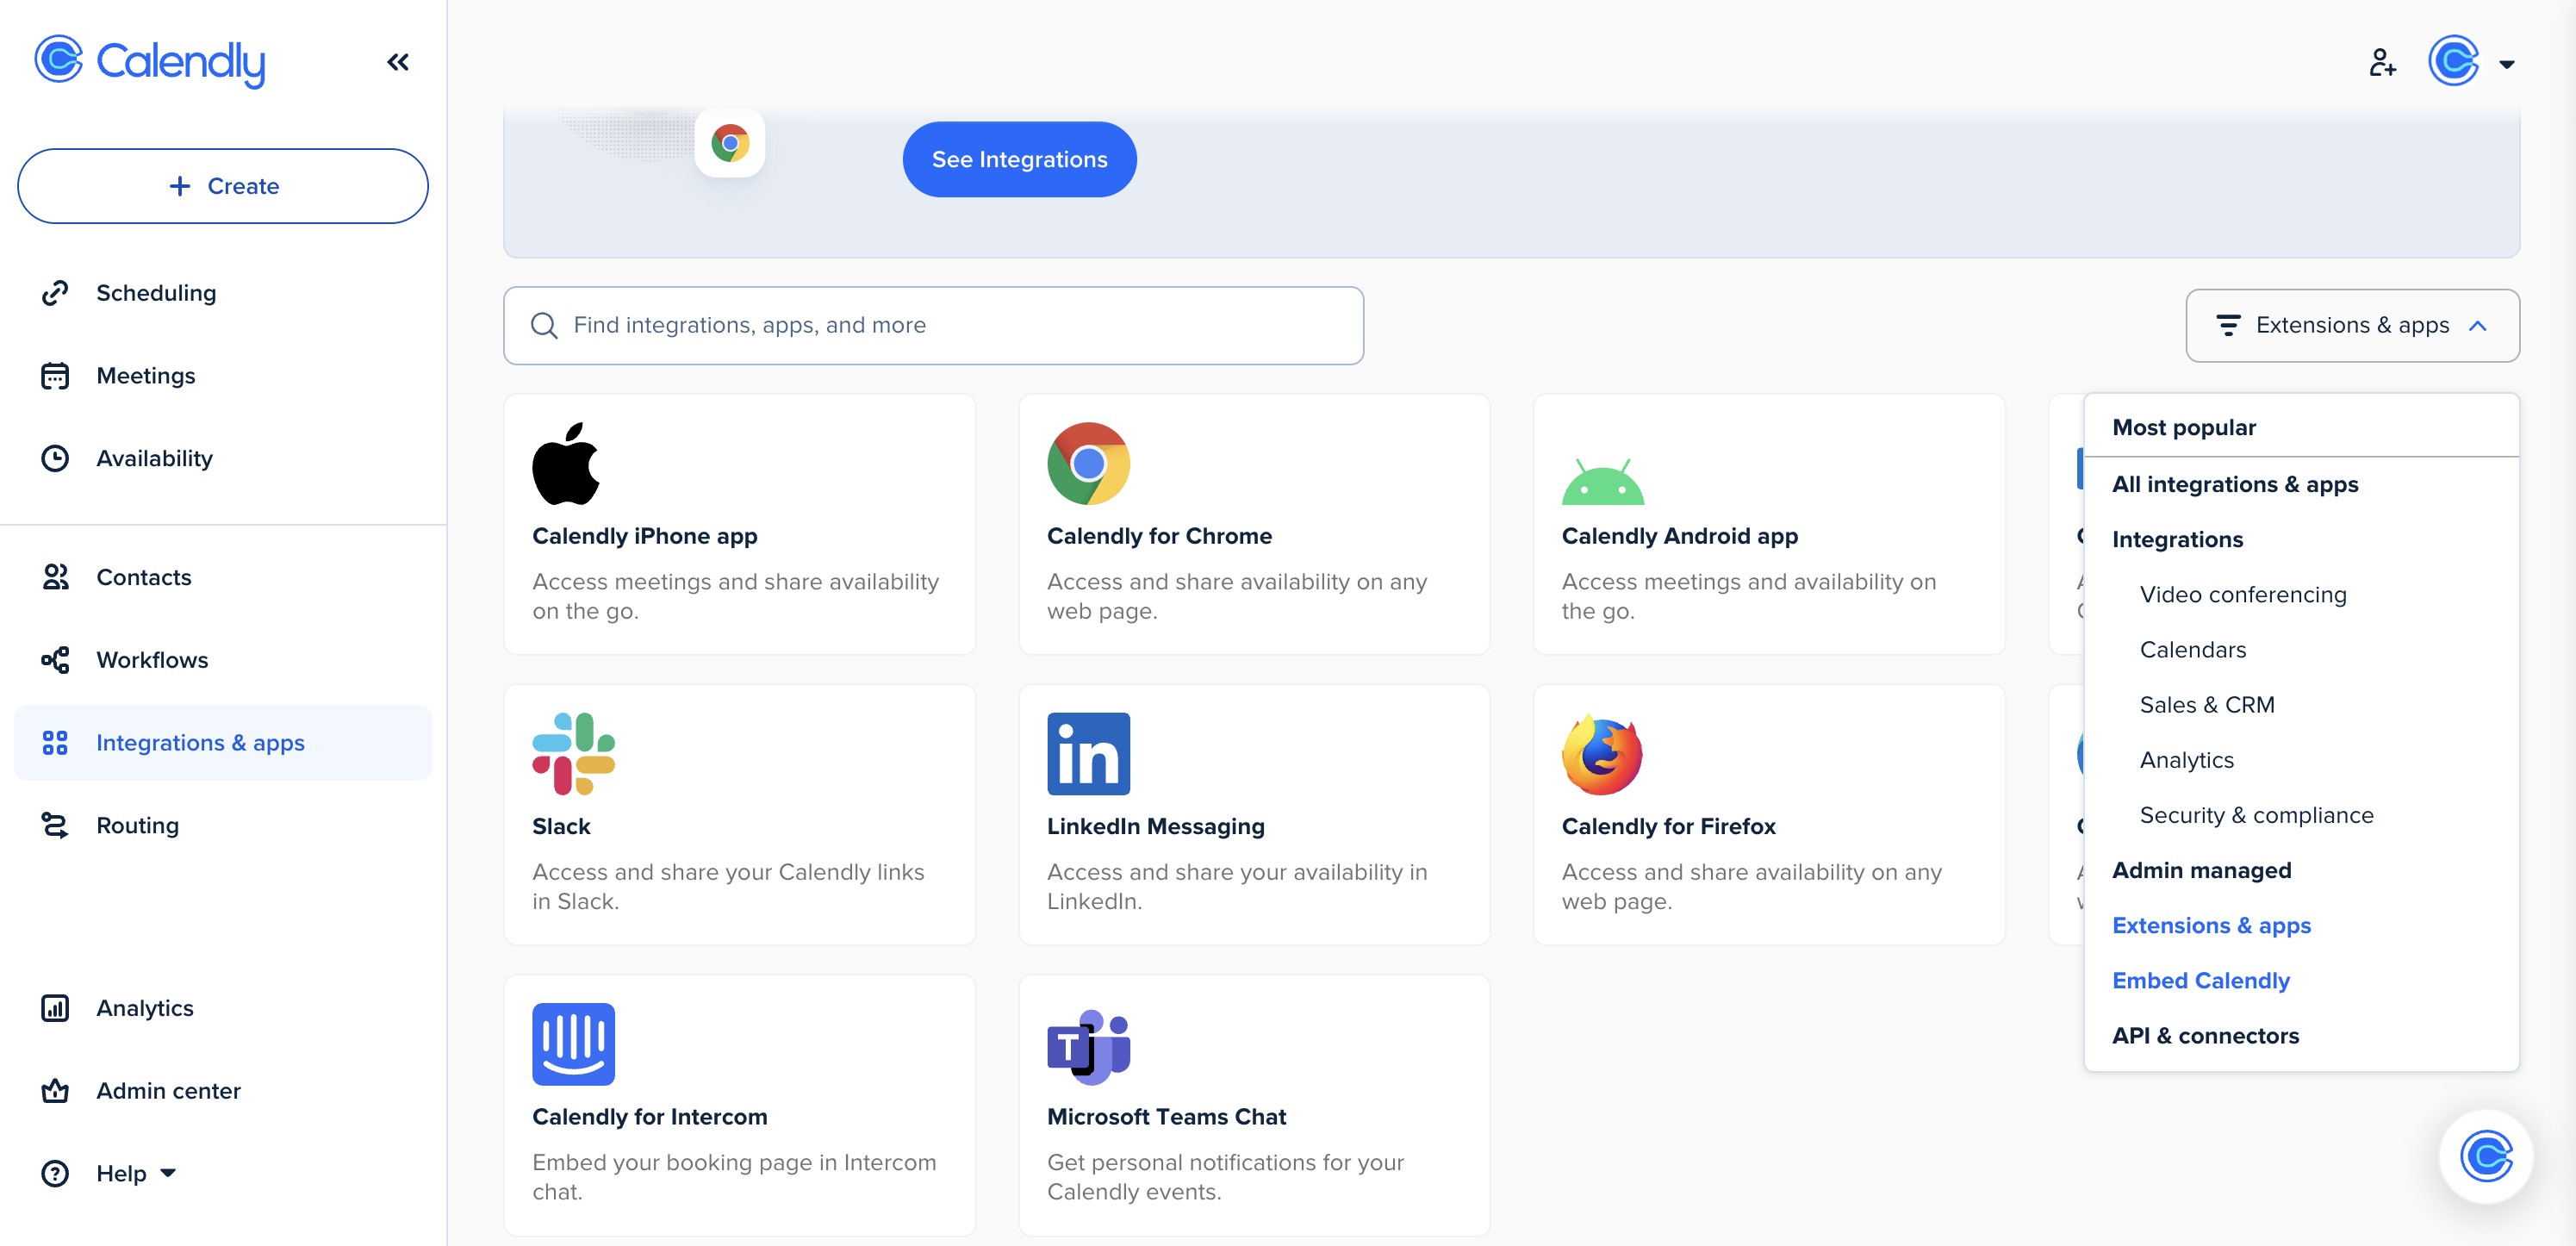Open the Admin center
Image resolution: width=2576 pixels, height=1246 pixels.
tap(168, 1090)
